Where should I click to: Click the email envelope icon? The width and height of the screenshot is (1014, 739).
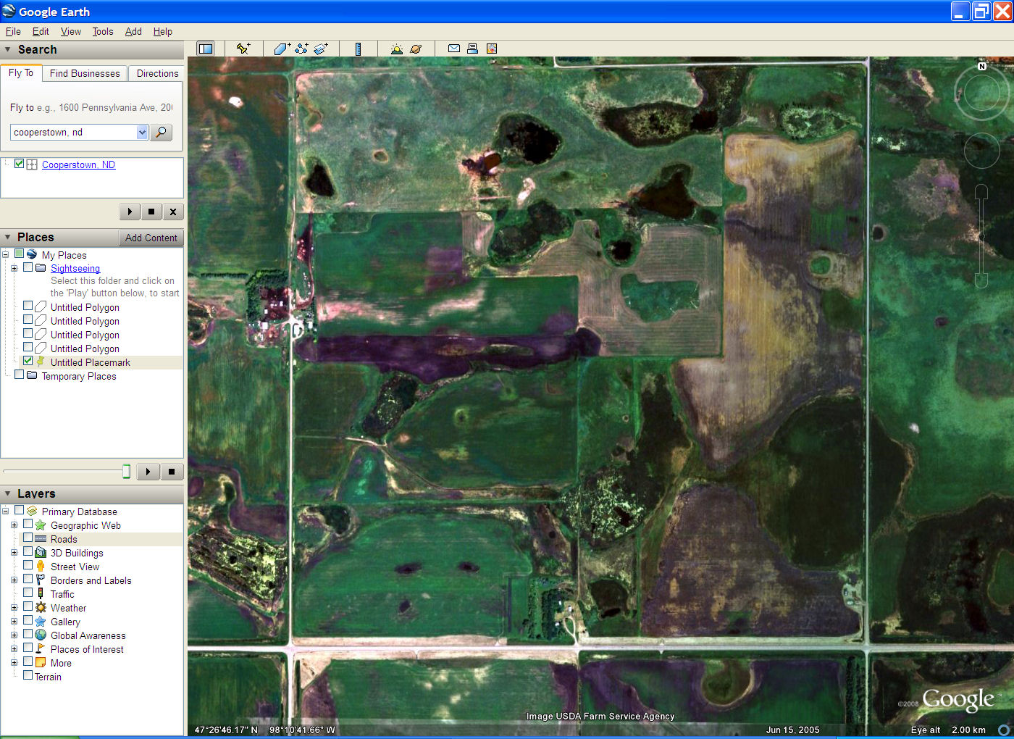point(454,49)
